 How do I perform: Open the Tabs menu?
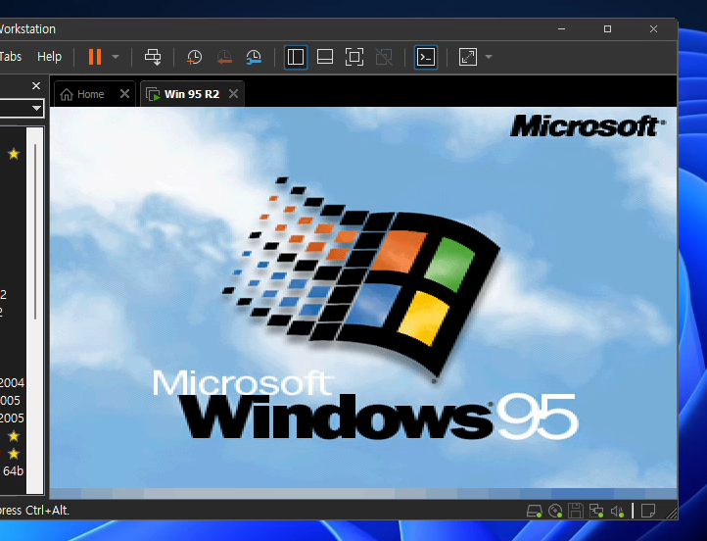10,57
